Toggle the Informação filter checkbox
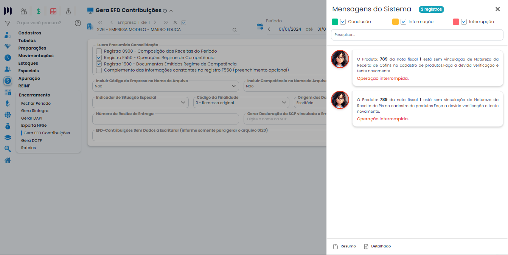Image resolution: width=508 pixels, height=255 pixels. (403, 22)
